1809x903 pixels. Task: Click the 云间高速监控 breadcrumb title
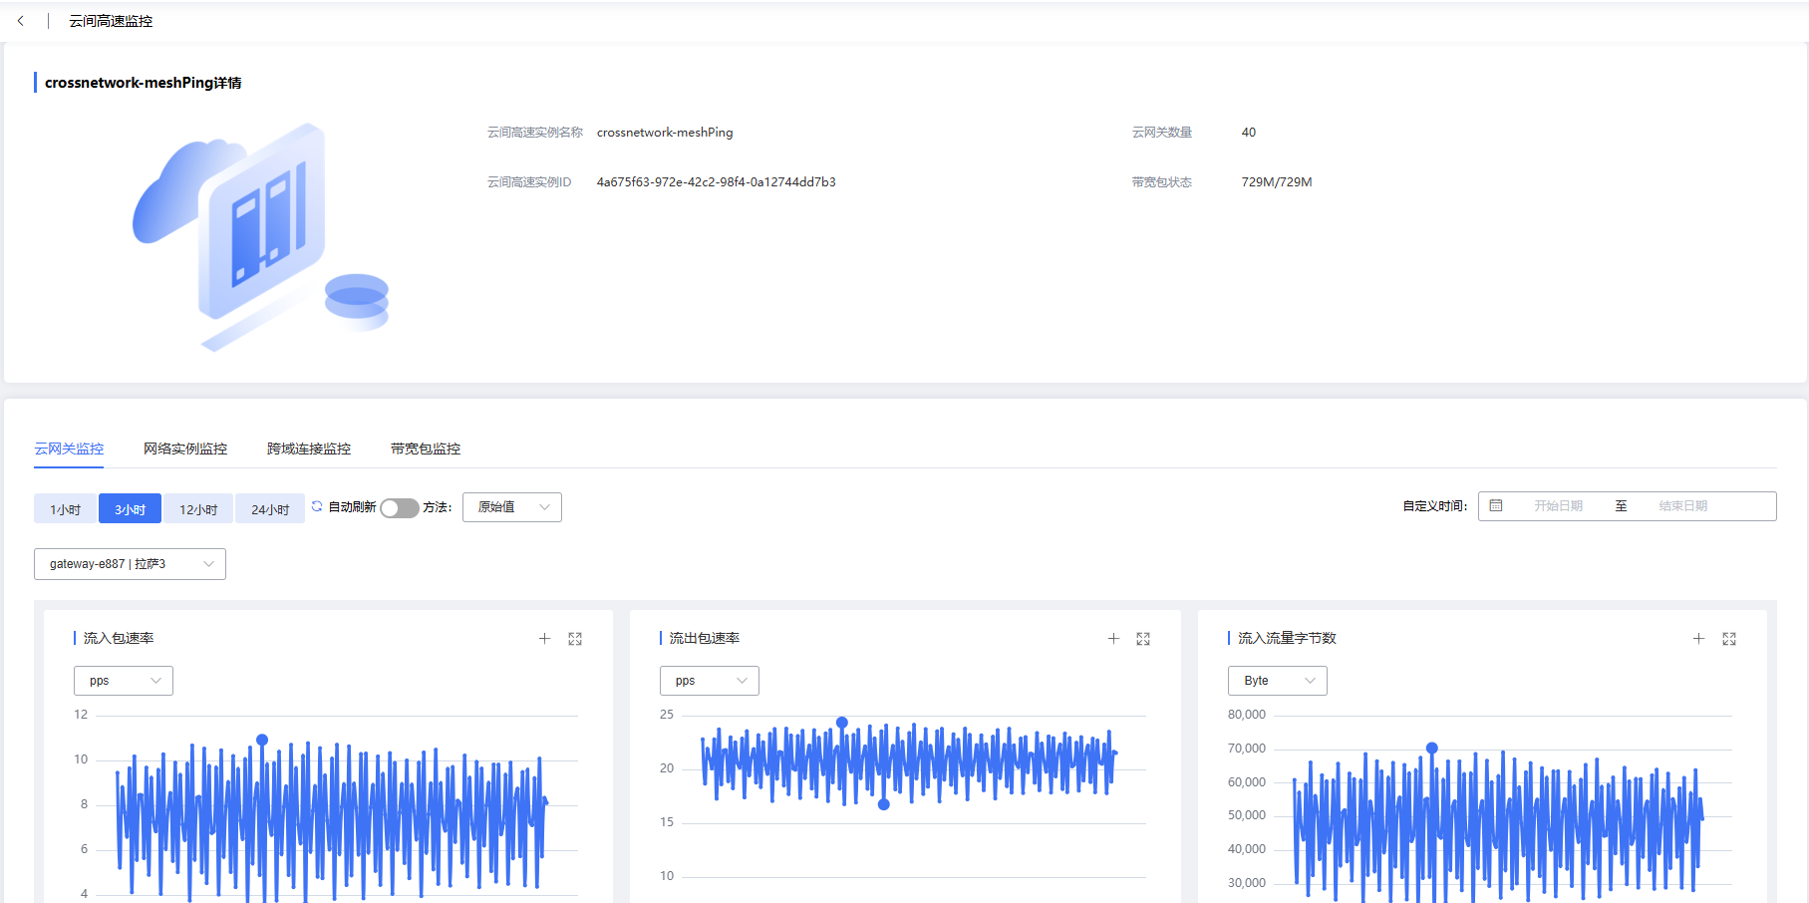111,21
